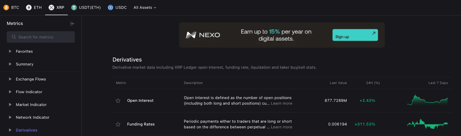Click the NEXO logo in banner

[203, 35]
